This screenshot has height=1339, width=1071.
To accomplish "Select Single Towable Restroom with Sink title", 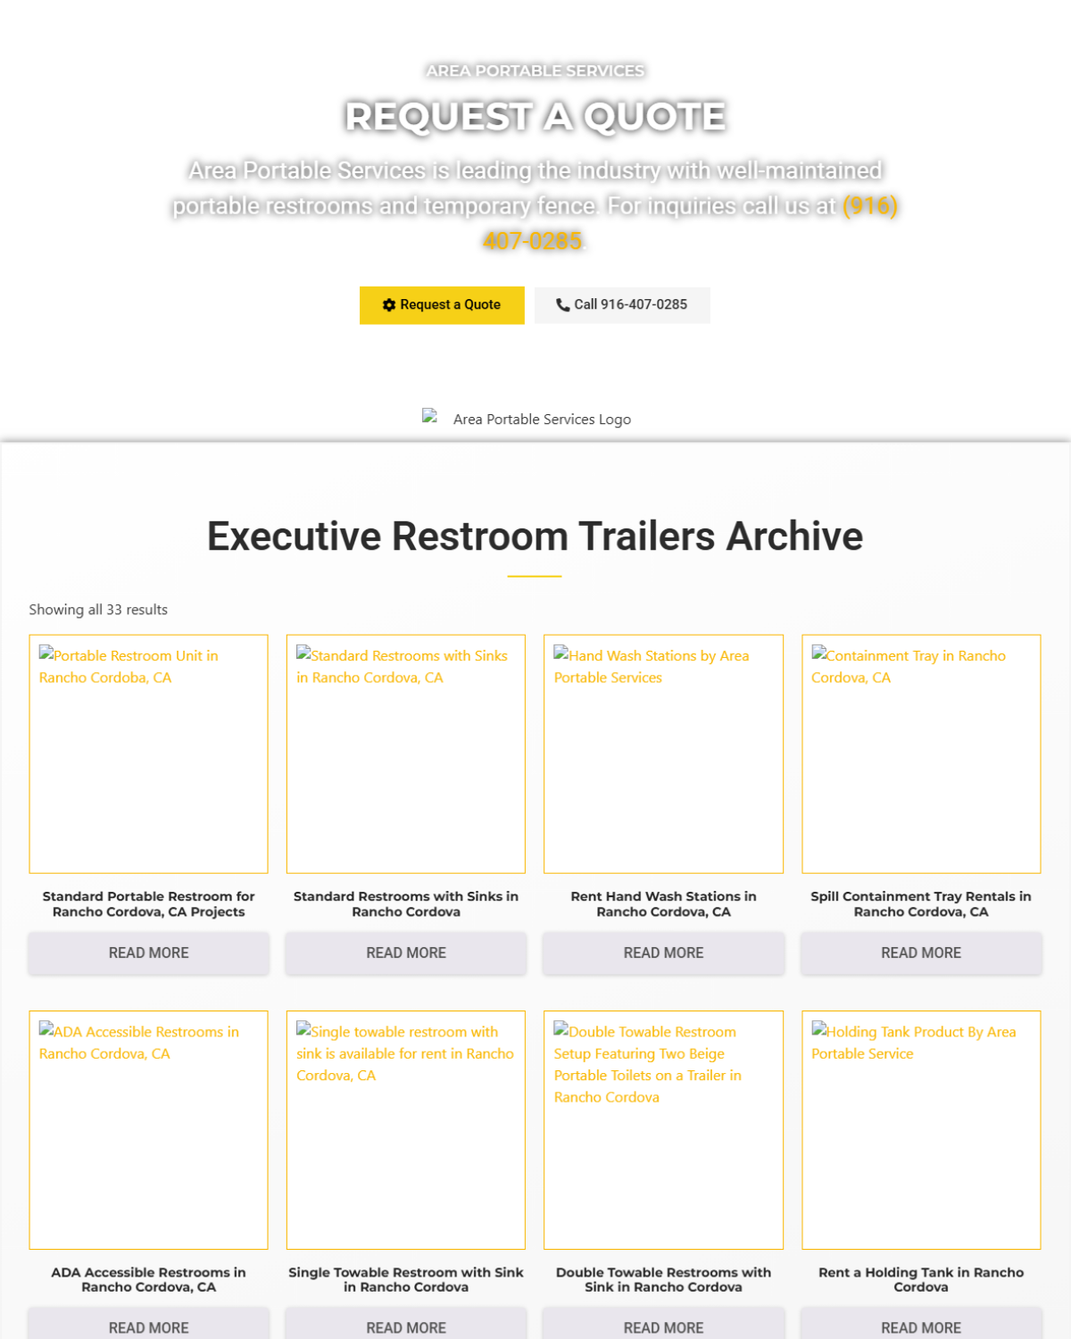I will 405,1279.
